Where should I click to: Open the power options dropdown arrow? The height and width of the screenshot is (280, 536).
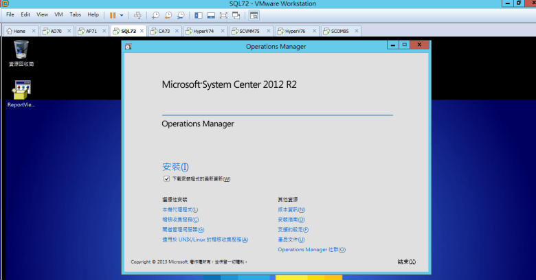(122, 14)
